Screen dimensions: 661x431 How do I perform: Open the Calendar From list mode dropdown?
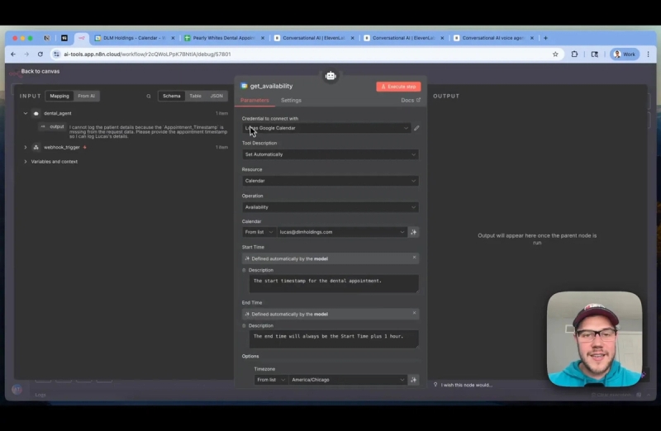259,232
